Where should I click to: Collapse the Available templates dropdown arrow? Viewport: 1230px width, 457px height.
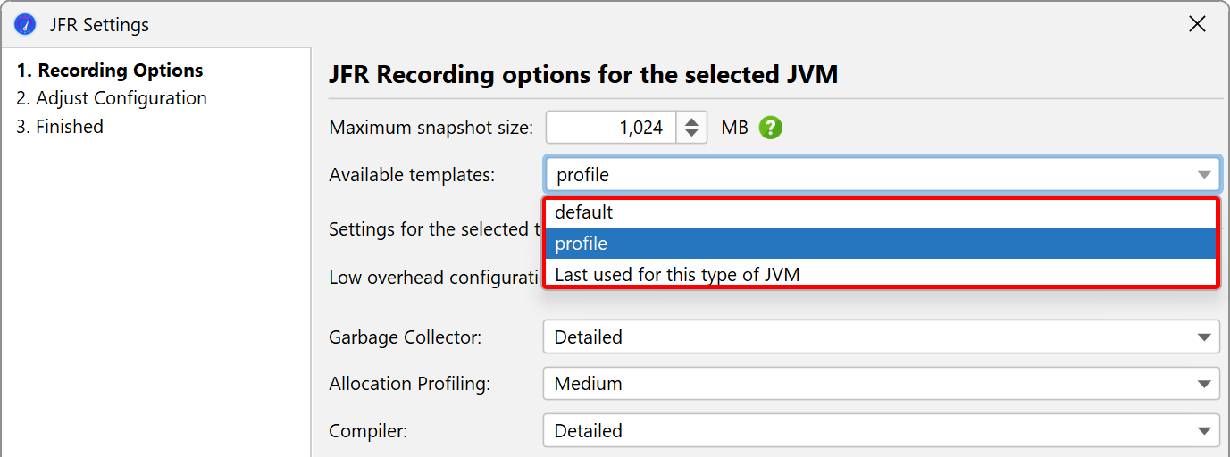pyautogui.click(x=1204, y=175)
